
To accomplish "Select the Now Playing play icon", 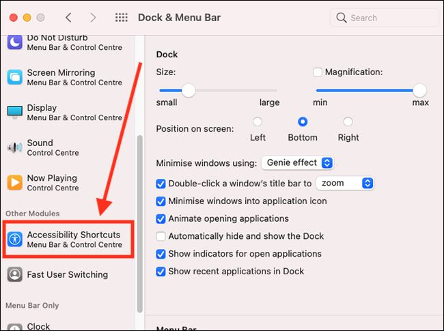I will (x=15, y=182).
